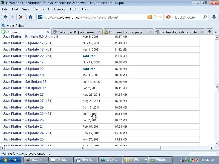Click the system clock showing 12:56 PM
The image size is (219, 164).
pos(208,160)
